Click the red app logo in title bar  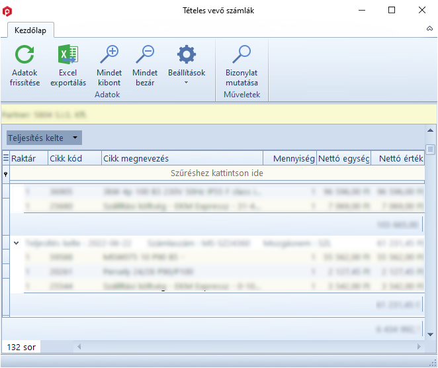8,11
